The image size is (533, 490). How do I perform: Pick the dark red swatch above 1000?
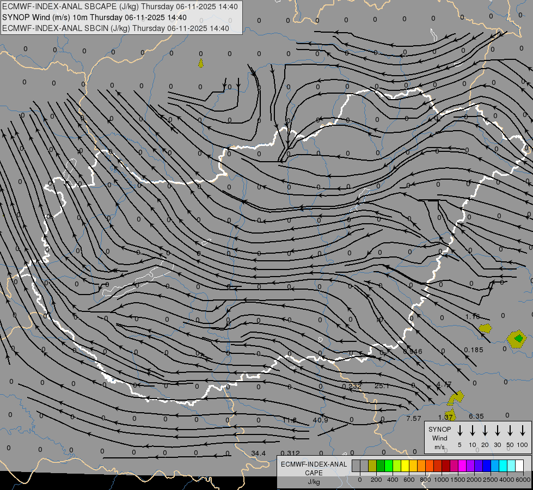click(x=446, y=465)
